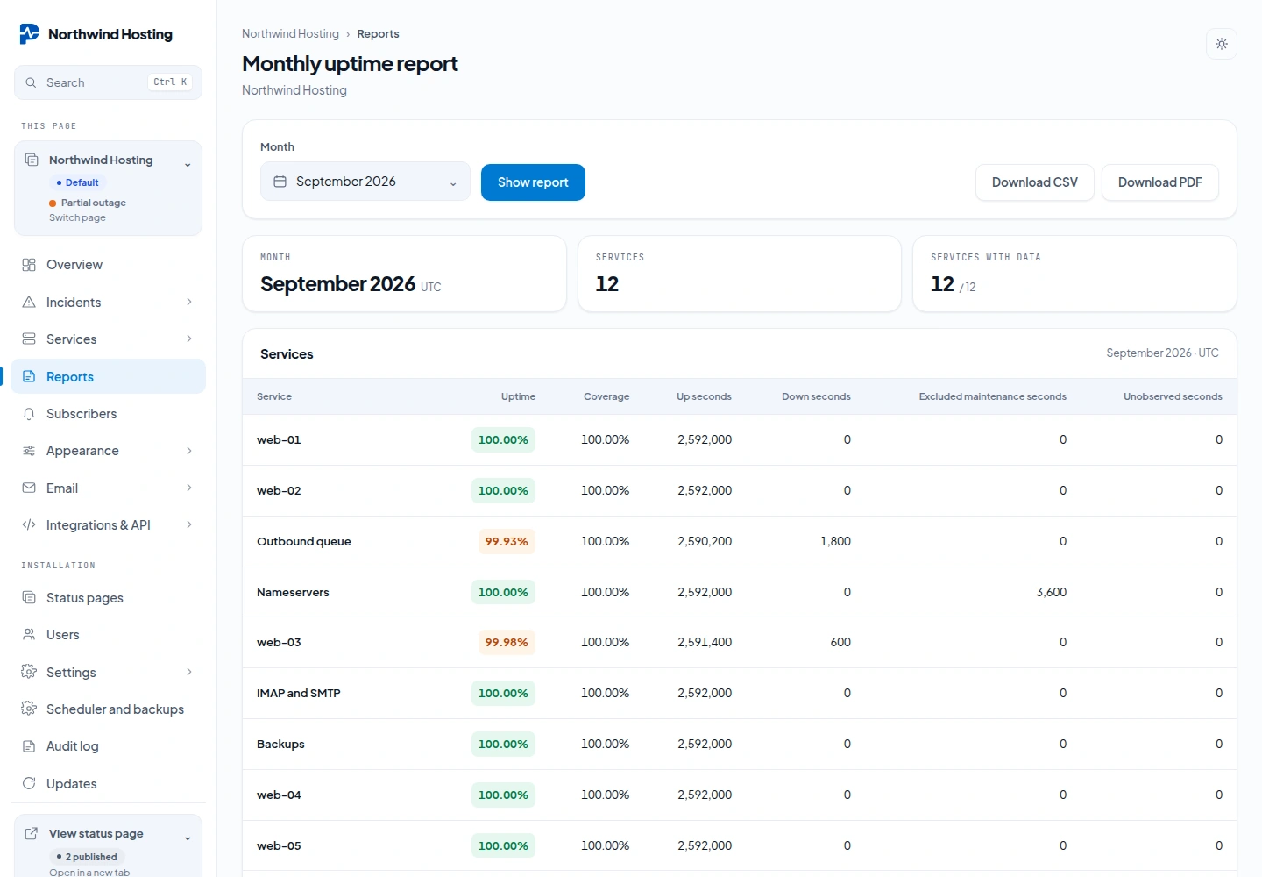Click the Reports document icon

(29, 376)
